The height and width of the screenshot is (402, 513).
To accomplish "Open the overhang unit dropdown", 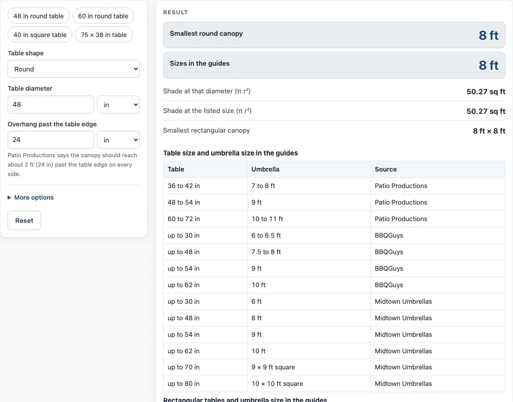I will coord(118,140).
